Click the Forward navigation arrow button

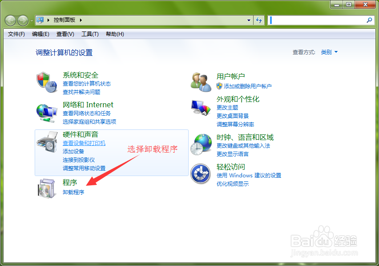coord(23,20)
